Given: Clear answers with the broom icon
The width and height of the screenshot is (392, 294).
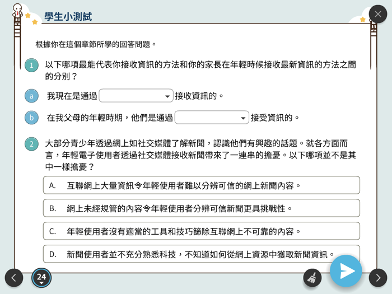Looking at the screenshot, I should (x=312, y=278).
